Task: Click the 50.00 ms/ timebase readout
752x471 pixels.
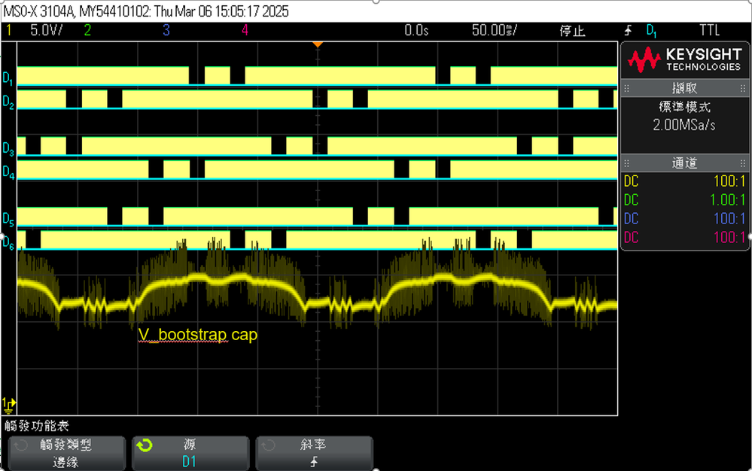Action: click(495, 30)
